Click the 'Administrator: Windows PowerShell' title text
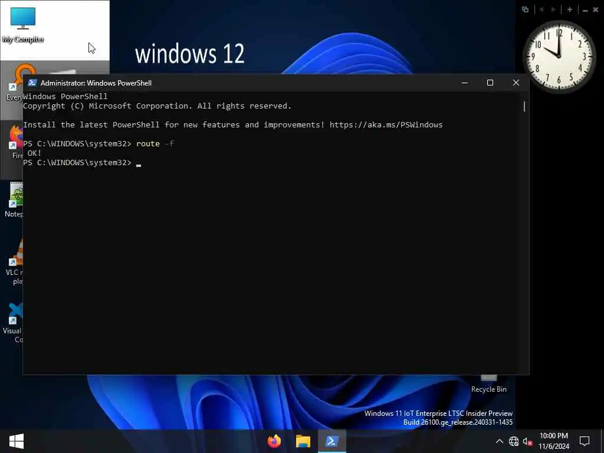604x453 pixels. [96, 83]
